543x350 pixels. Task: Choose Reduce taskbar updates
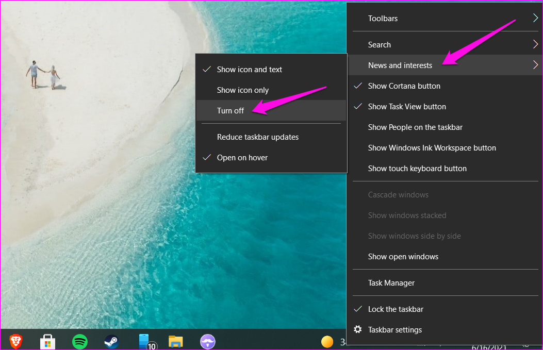[x=259, y=137]
